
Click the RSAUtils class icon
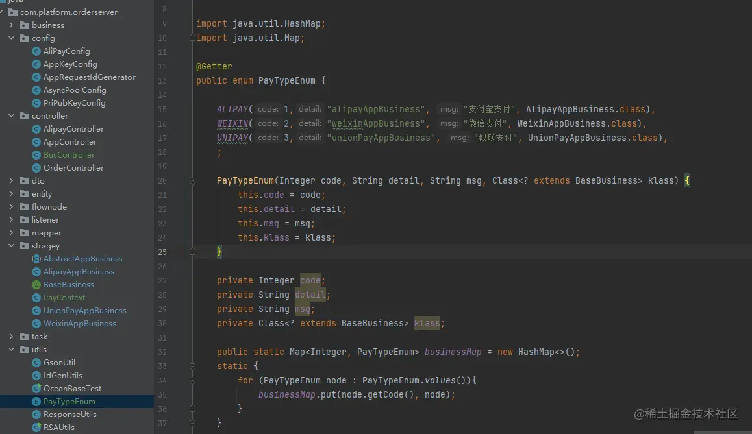tap(36, 428)
